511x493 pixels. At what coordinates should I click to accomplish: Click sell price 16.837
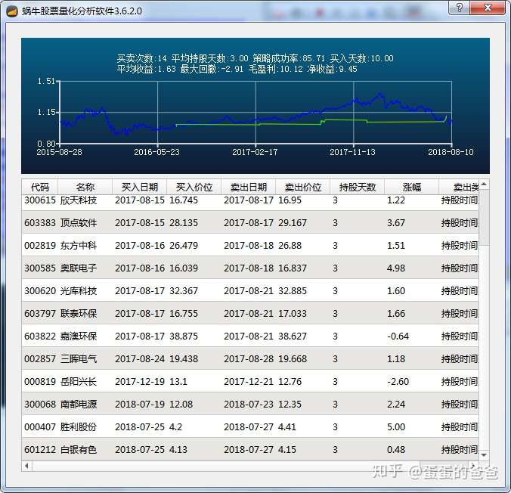coord(293,268)
